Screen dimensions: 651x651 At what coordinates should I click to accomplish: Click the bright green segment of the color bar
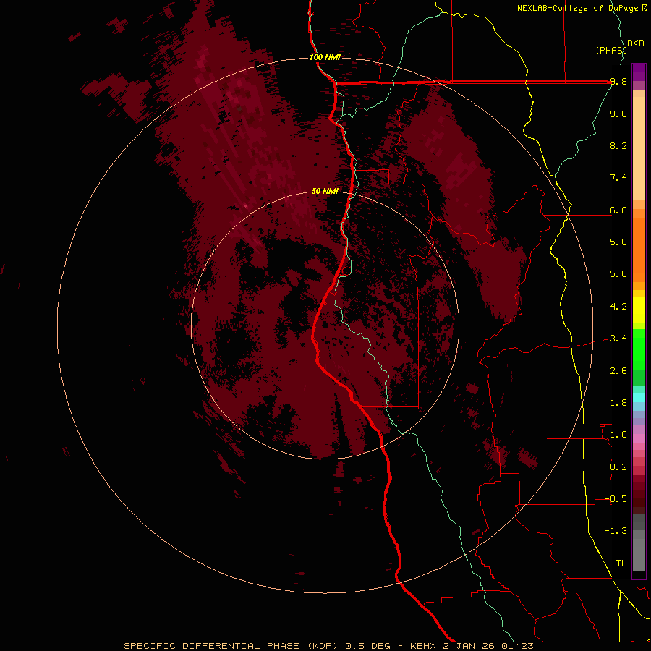pyautogui.click(x=639, y=349)
